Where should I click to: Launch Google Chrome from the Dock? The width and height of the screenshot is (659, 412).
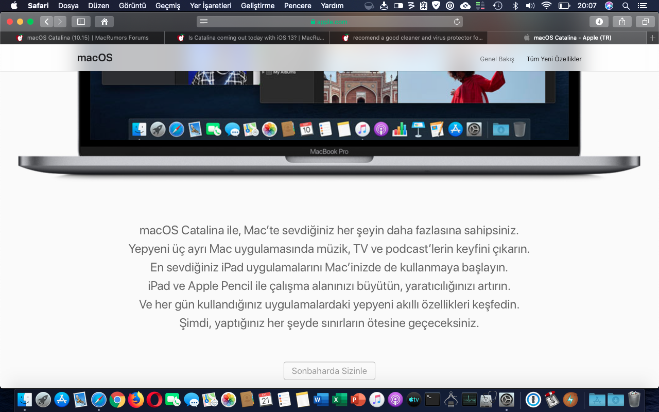pyautogui.click(x=117, y=399)
